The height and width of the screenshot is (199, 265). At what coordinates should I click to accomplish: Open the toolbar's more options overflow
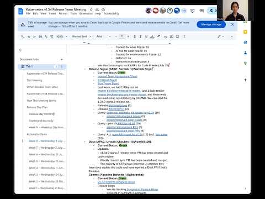184,36
